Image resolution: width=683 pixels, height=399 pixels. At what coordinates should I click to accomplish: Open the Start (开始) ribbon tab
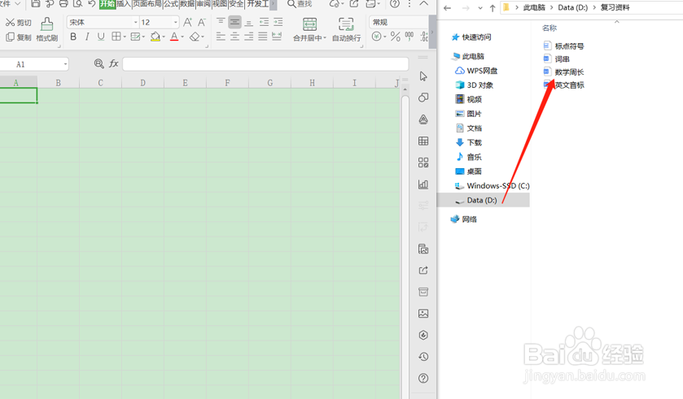coord(107,4)
